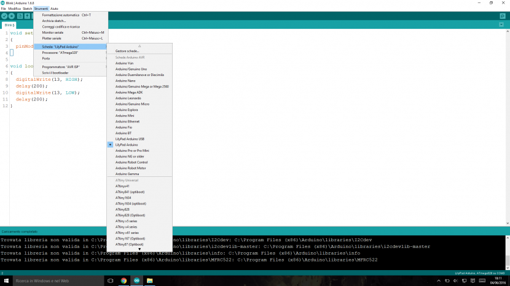
Task: Click the Windows search box
Action: tap(58, 281)
